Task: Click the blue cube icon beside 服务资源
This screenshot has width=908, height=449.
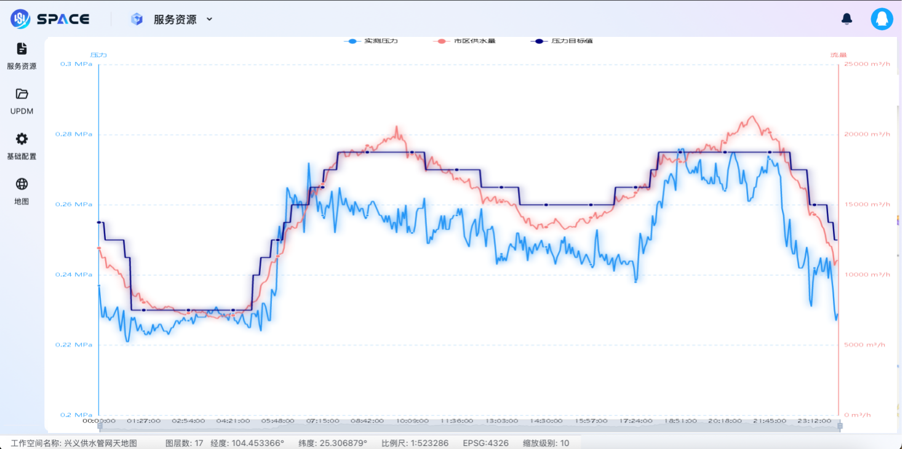Action: (x=137, y=20)
